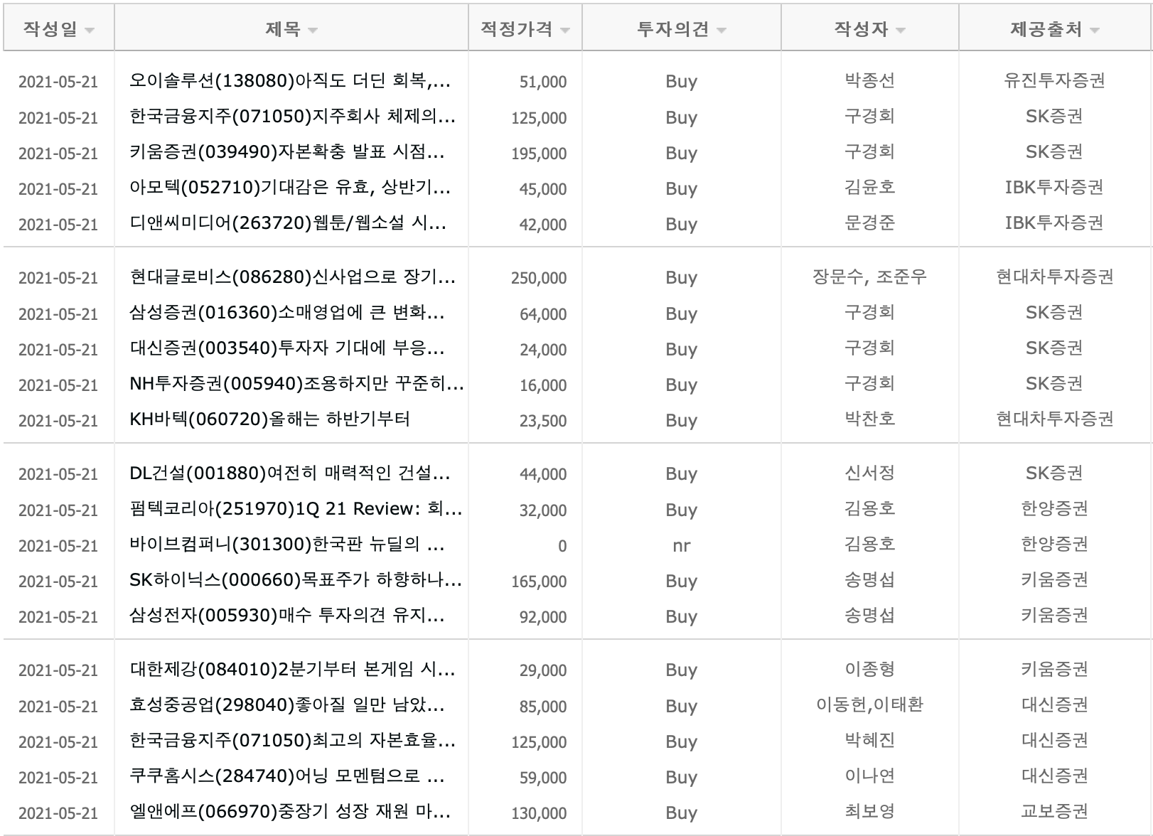
Task: Open the 키움증권(039490) report title
Action: tap(287, 152)
